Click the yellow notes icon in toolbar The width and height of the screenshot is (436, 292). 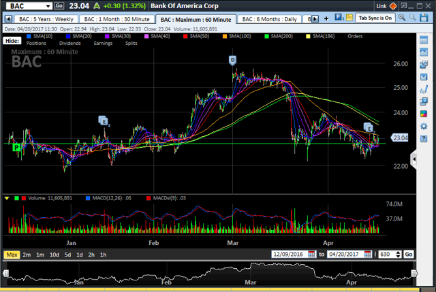pos(349,18)
